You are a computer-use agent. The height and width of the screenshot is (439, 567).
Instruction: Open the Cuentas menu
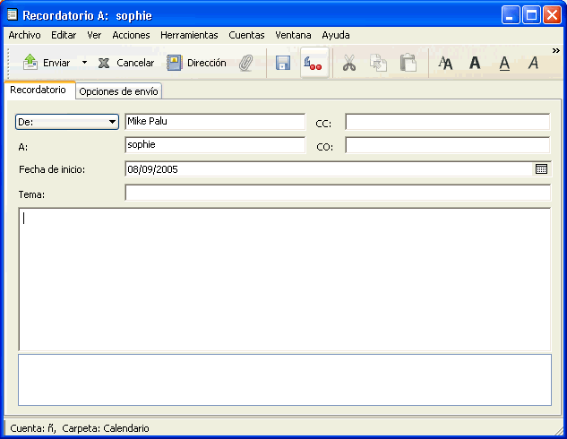point(246,35)
